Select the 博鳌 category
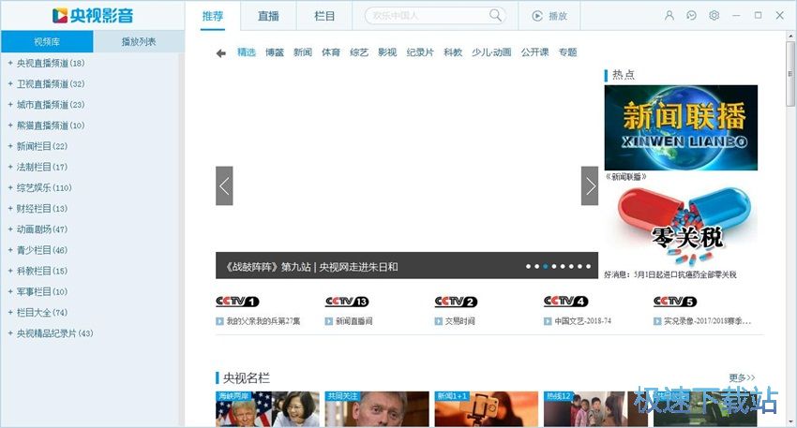The width and height of the screenshot is (797, 428). point(275,52)
